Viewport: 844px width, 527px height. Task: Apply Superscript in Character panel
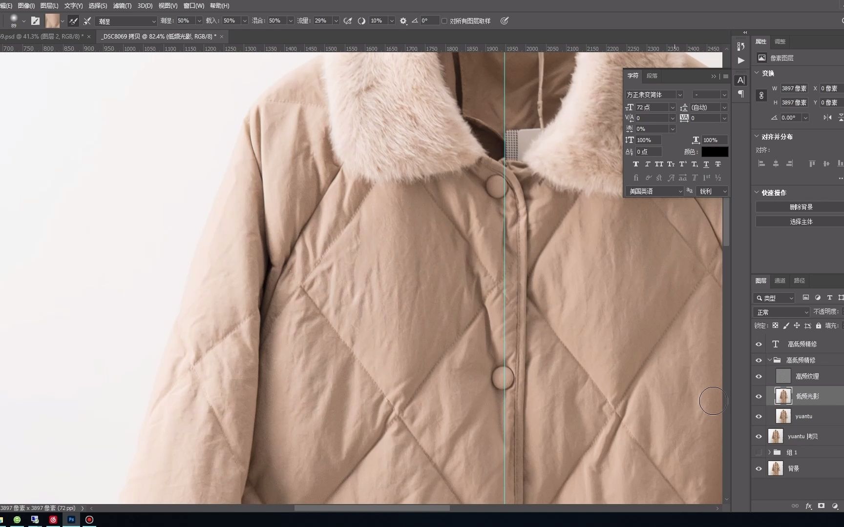(x=683, y=164)
